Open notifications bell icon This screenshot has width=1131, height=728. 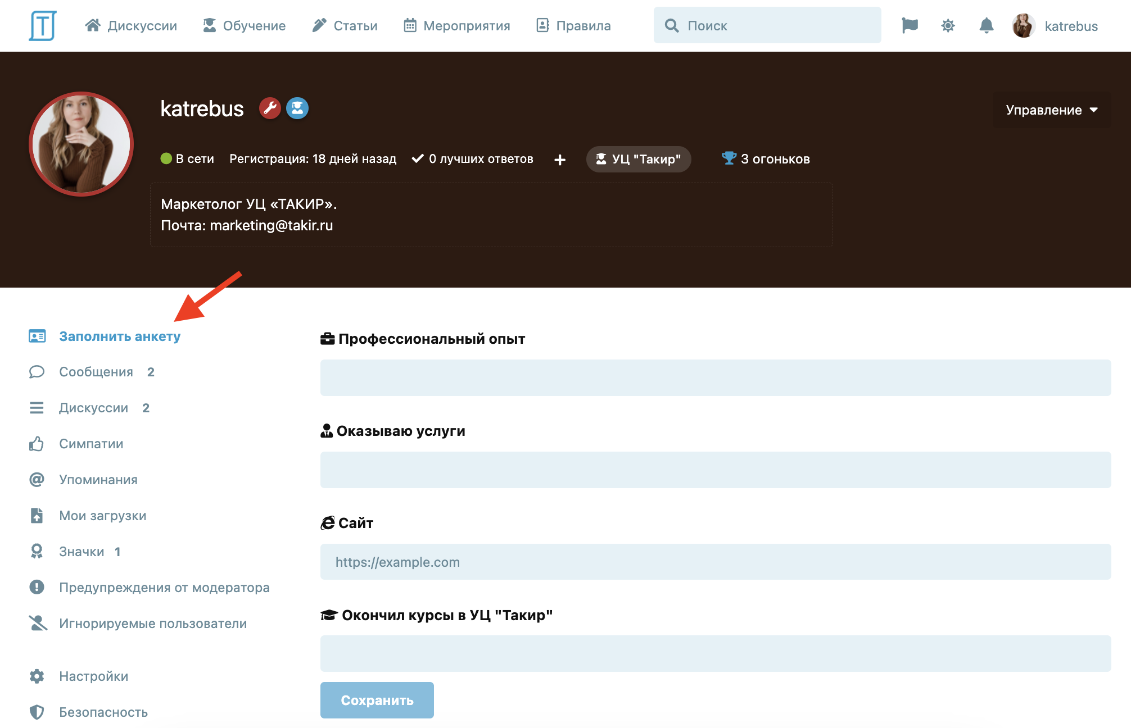[x=986, y=25]
